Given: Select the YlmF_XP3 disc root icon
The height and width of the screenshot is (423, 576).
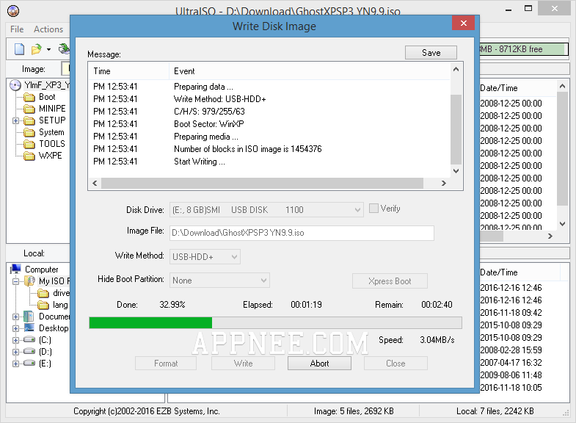Looking at the screenshot, I should coord(15,85).
